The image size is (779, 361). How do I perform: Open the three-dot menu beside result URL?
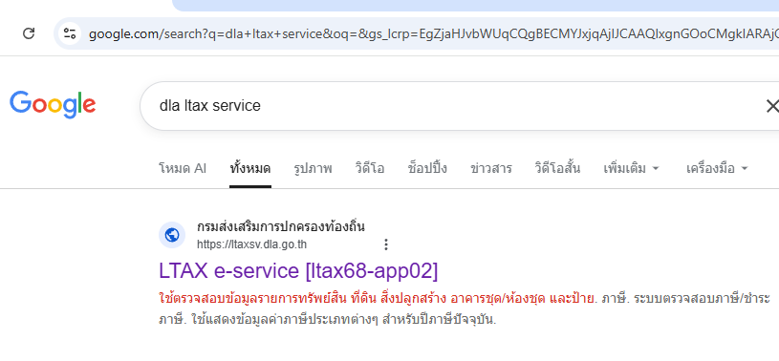[x=385, y=244]
